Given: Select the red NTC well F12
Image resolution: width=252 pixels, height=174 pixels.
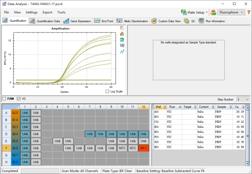Looking at the screenshot, I should (x=144, y=148).
